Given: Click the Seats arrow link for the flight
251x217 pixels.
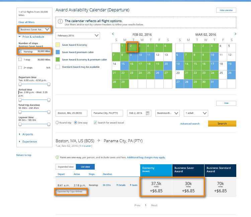Looking at the screenshot, I should point(133,185).
